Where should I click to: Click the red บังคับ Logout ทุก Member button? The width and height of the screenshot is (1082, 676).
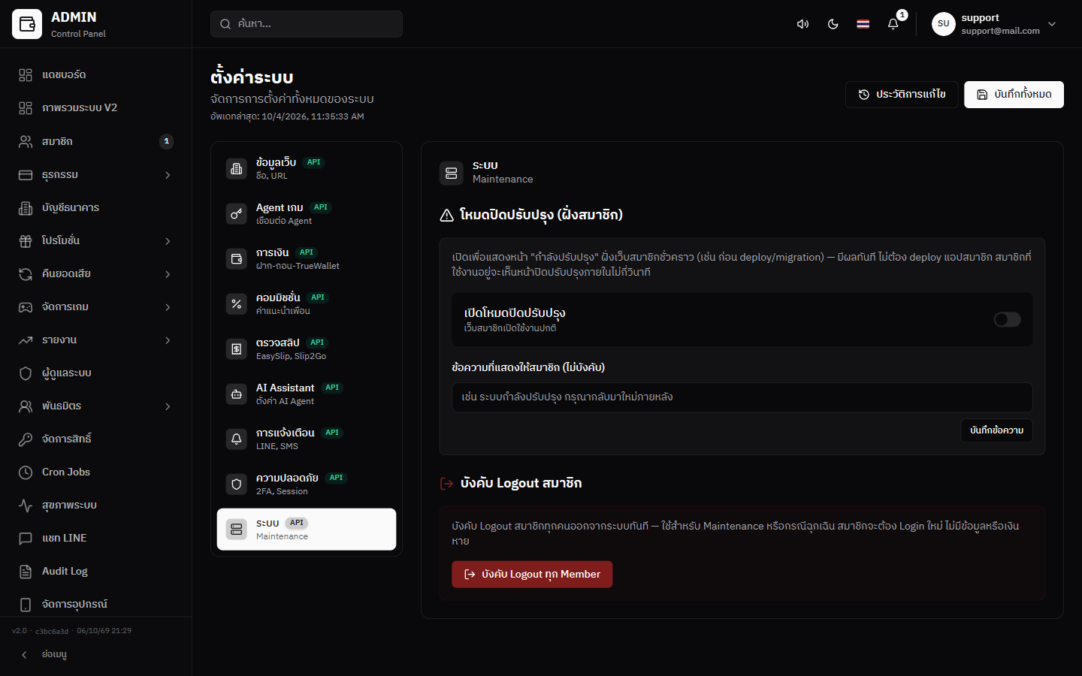[x=532, y=575]
